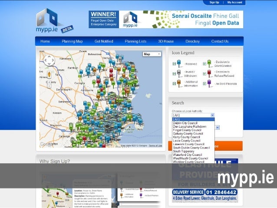Open the Fingal Open Data winner banner
277x208 pixels.
pyautogui.click(x=166, y=19)
